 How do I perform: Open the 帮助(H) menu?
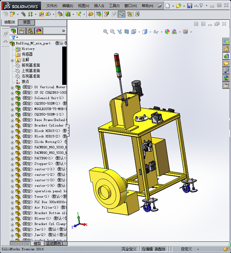click(x=148, y=6)
